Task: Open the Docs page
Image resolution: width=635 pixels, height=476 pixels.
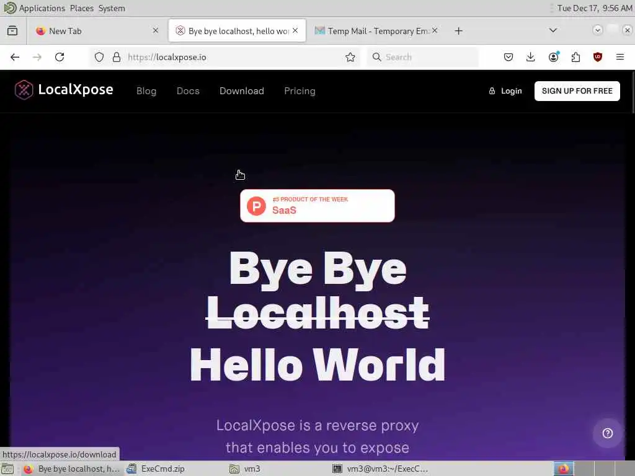Action: tap(188, 91)
